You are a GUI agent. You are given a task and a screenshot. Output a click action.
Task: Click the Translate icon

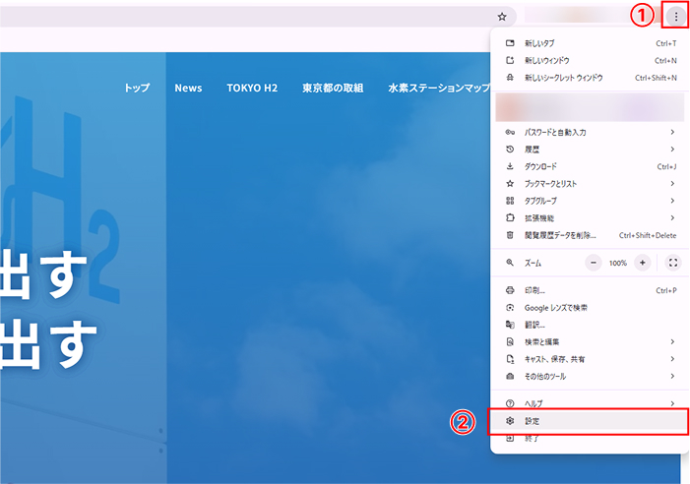pyautogui.click(x=510, y=325)
